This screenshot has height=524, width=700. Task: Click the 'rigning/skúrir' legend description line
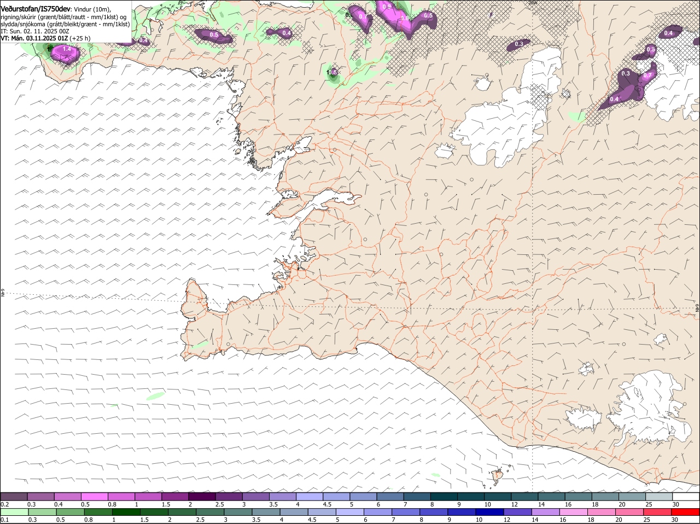click(x=65, y=16)
